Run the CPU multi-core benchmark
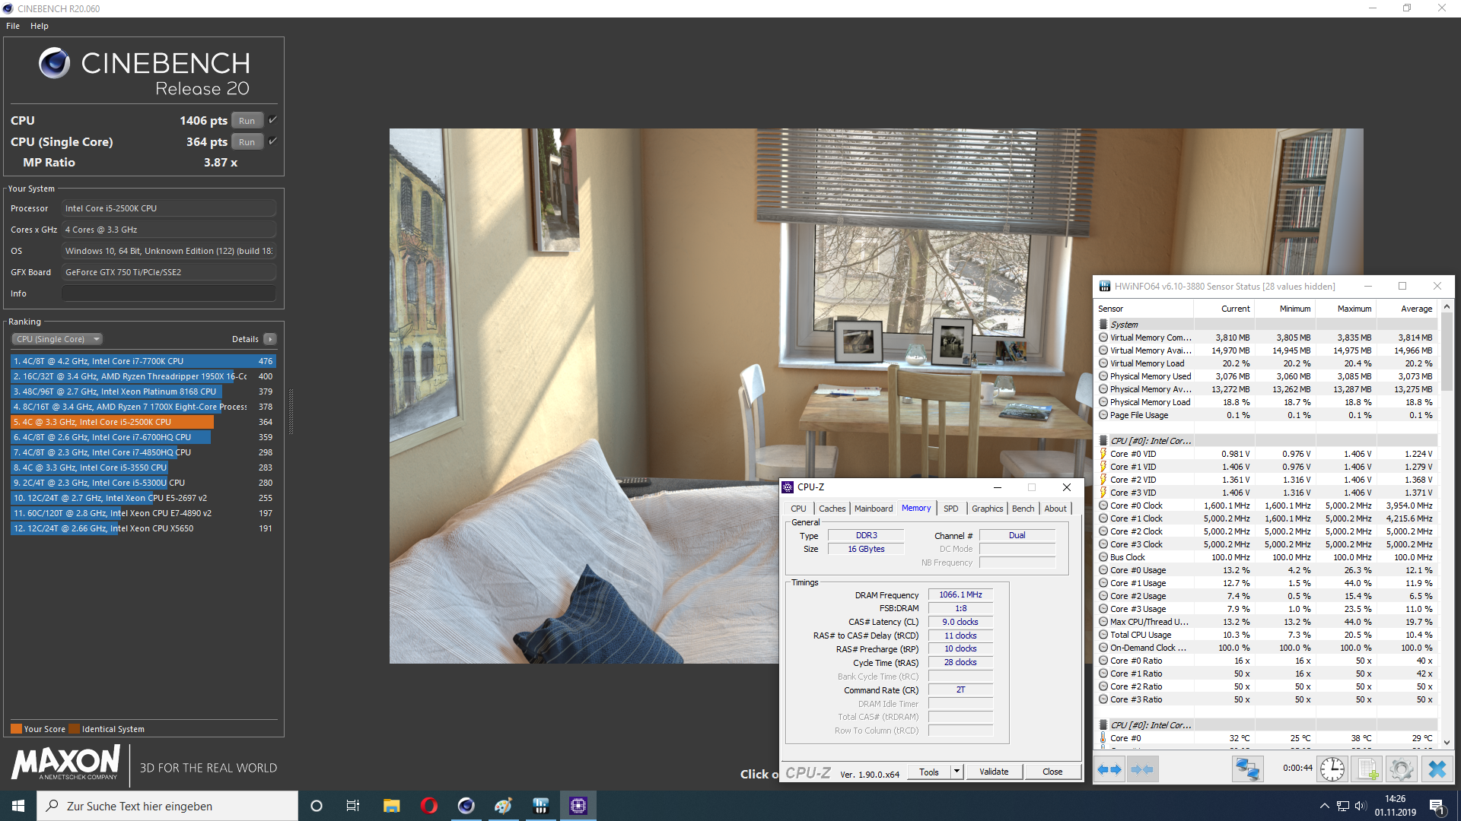1461x821 pixels. [247, 121]
